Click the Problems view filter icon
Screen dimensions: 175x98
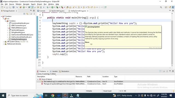160,71
